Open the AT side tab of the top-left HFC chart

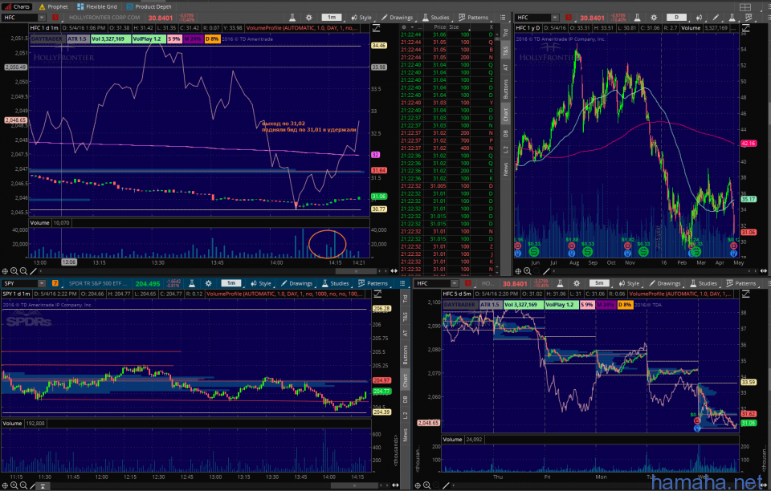click(505, 67)
